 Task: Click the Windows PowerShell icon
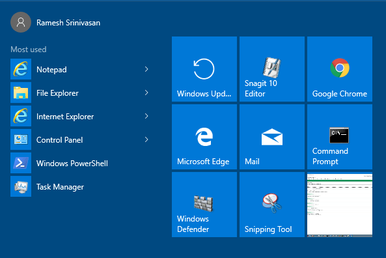(x=21, y=163)
